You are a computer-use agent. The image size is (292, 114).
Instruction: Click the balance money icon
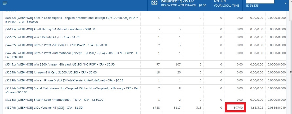click(154, 3)
